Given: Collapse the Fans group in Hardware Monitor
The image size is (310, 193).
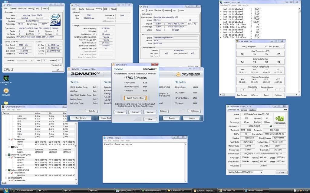Looking at the screenshot, I should (x=9, y=147).
